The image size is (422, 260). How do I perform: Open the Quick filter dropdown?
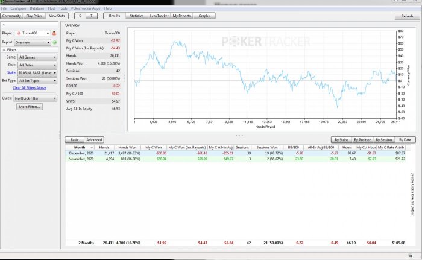click(35, 98)
